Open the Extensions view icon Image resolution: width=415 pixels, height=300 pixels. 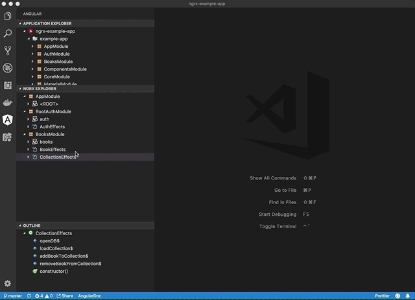(x=8, y=85)
